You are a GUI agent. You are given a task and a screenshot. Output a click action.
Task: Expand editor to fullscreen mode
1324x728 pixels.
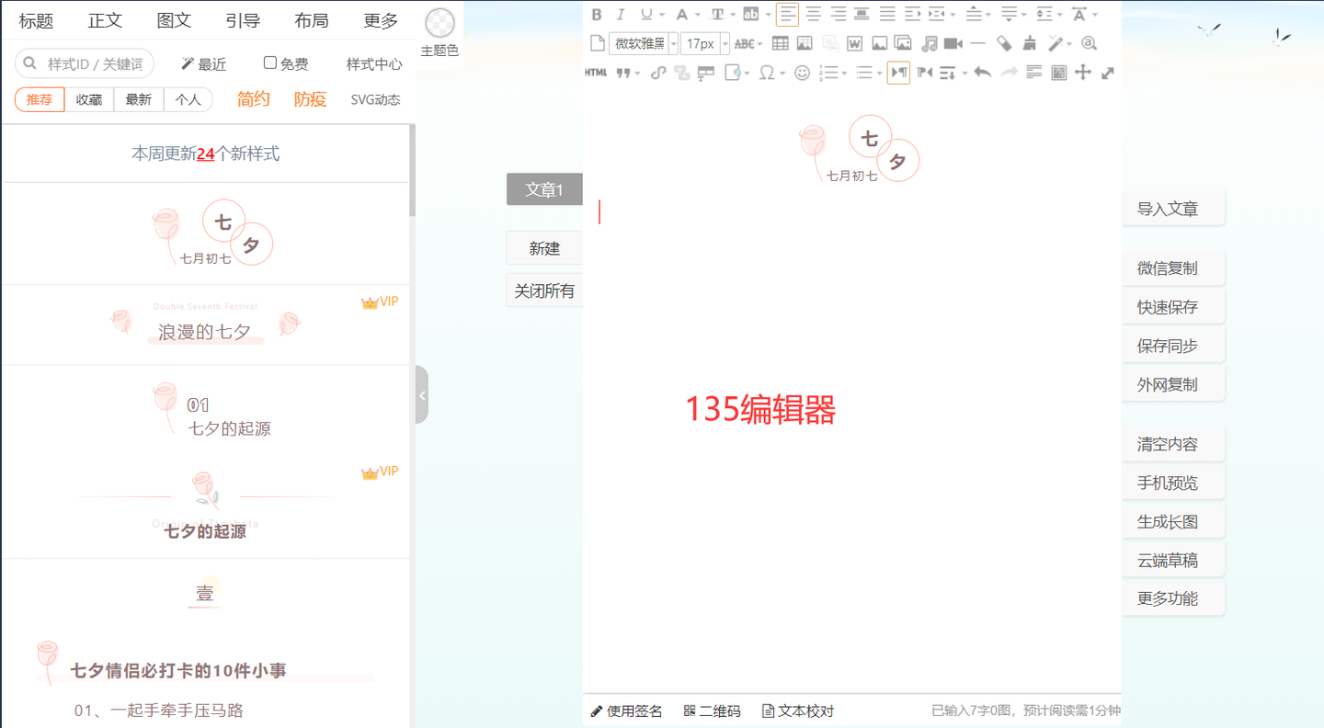pyautogui.click(x=1108, y=73)
